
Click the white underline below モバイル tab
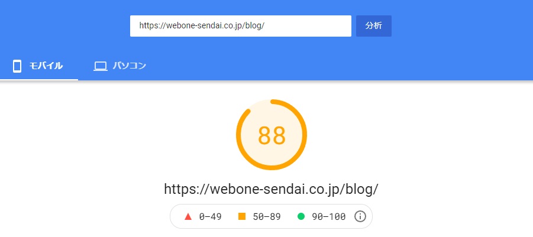39,80
